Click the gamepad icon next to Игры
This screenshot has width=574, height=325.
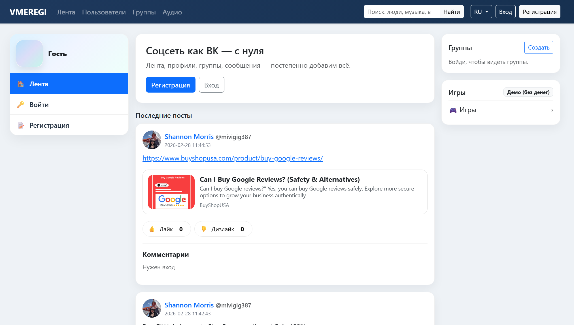pyautogui.click(x=453, y=110)
